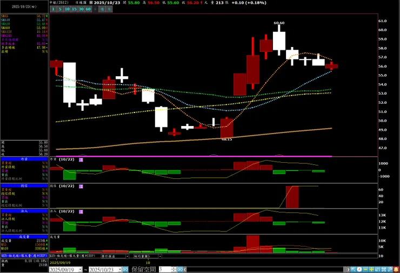Click the cursor arrow tool icon
Image resolution: width=400 pixels, height=273 pixels.
pos(353,269)
